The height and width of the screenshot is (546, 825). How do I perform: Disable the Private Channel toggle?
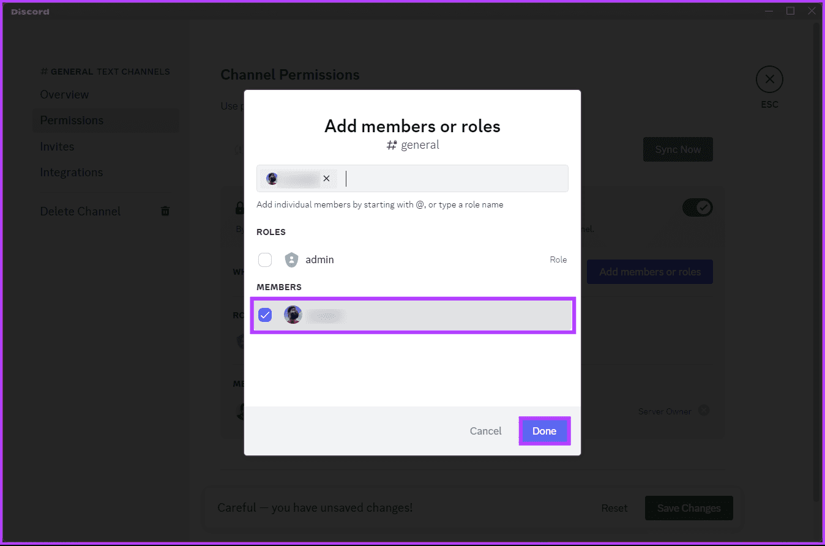698,208
